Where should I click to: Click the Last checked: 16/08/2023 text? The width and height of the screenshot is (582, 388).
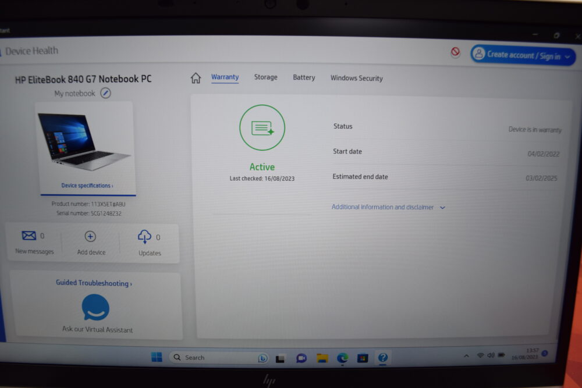click(x=262, y=179)
